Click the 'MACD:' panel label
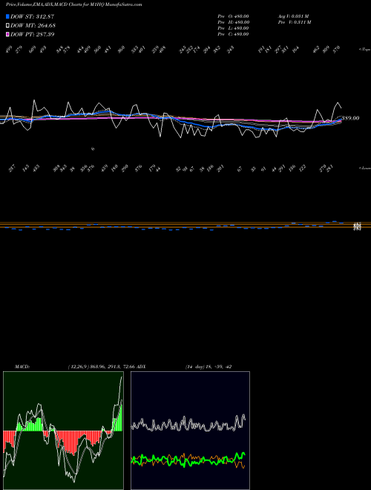Viewport: 371px width, 490px height. coord(22,367)
